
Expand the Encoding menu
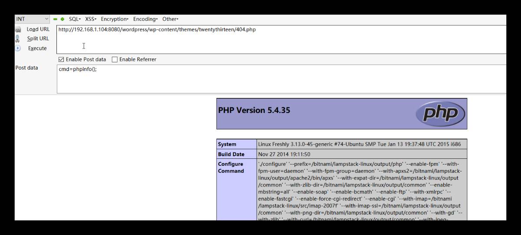tap(145, 19)
